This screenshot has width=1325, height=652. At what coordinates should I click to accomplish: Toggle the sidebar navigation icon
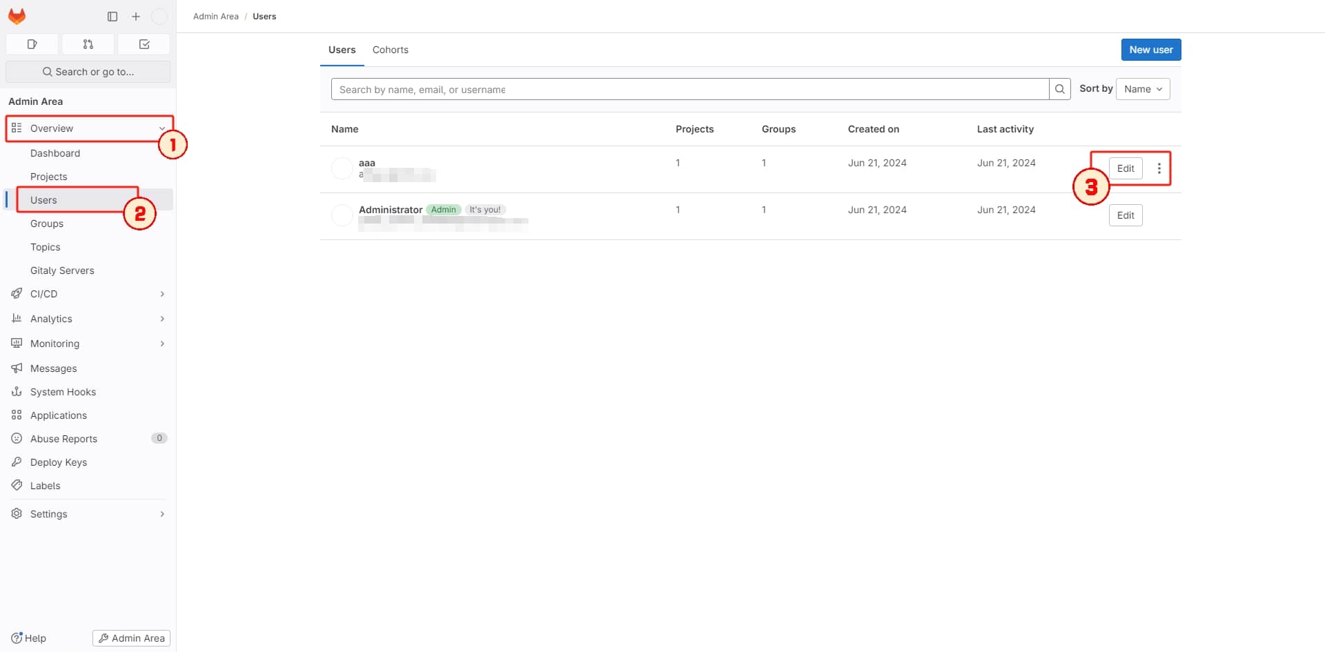click(x=112, y=16)
